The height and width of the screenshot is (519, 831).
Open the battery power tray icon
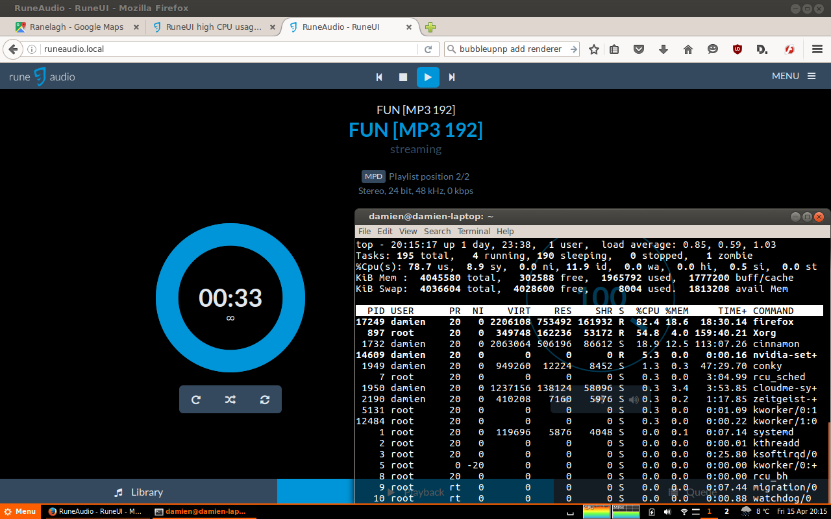coord(652,511)
